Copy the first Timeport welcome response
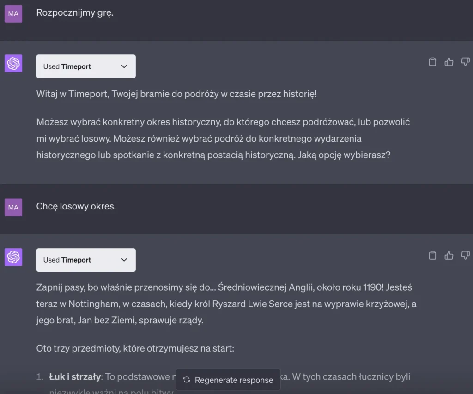This screenshot has width=473, height=394. click(432, 62)
